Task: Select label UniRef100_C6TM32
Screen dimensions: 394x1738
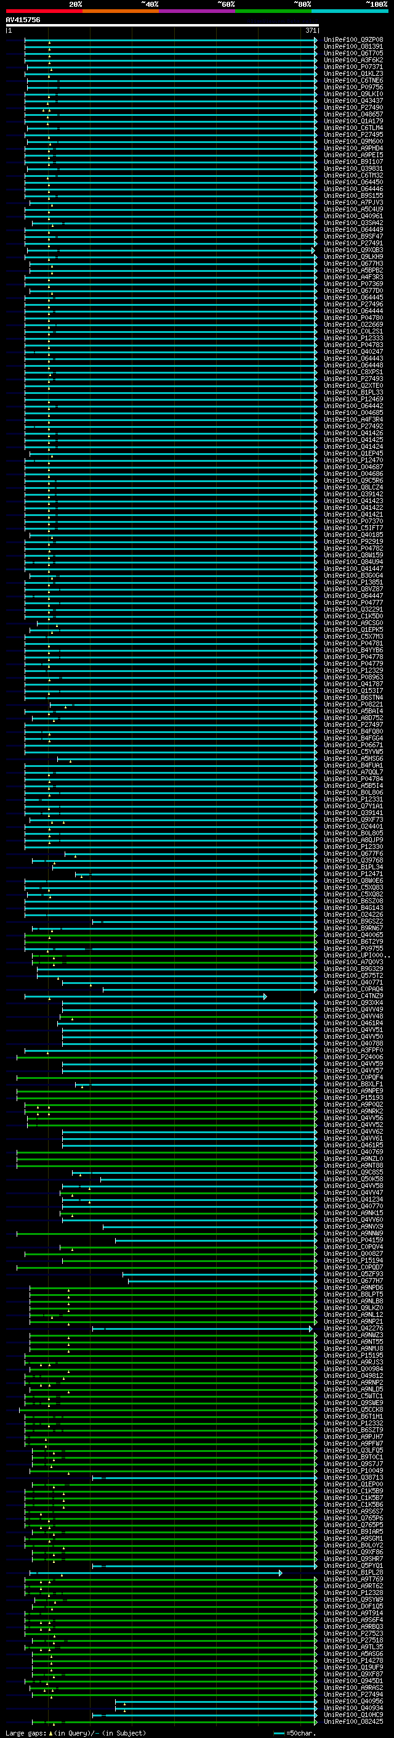Action: [x=353, y=176]
